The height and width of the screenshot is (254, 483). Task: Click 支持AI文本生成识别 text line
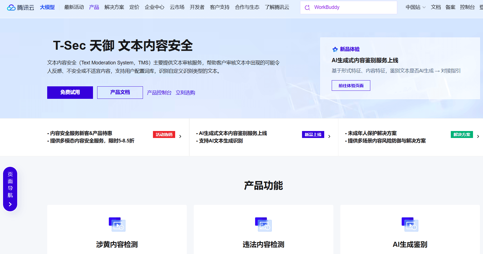220,141
